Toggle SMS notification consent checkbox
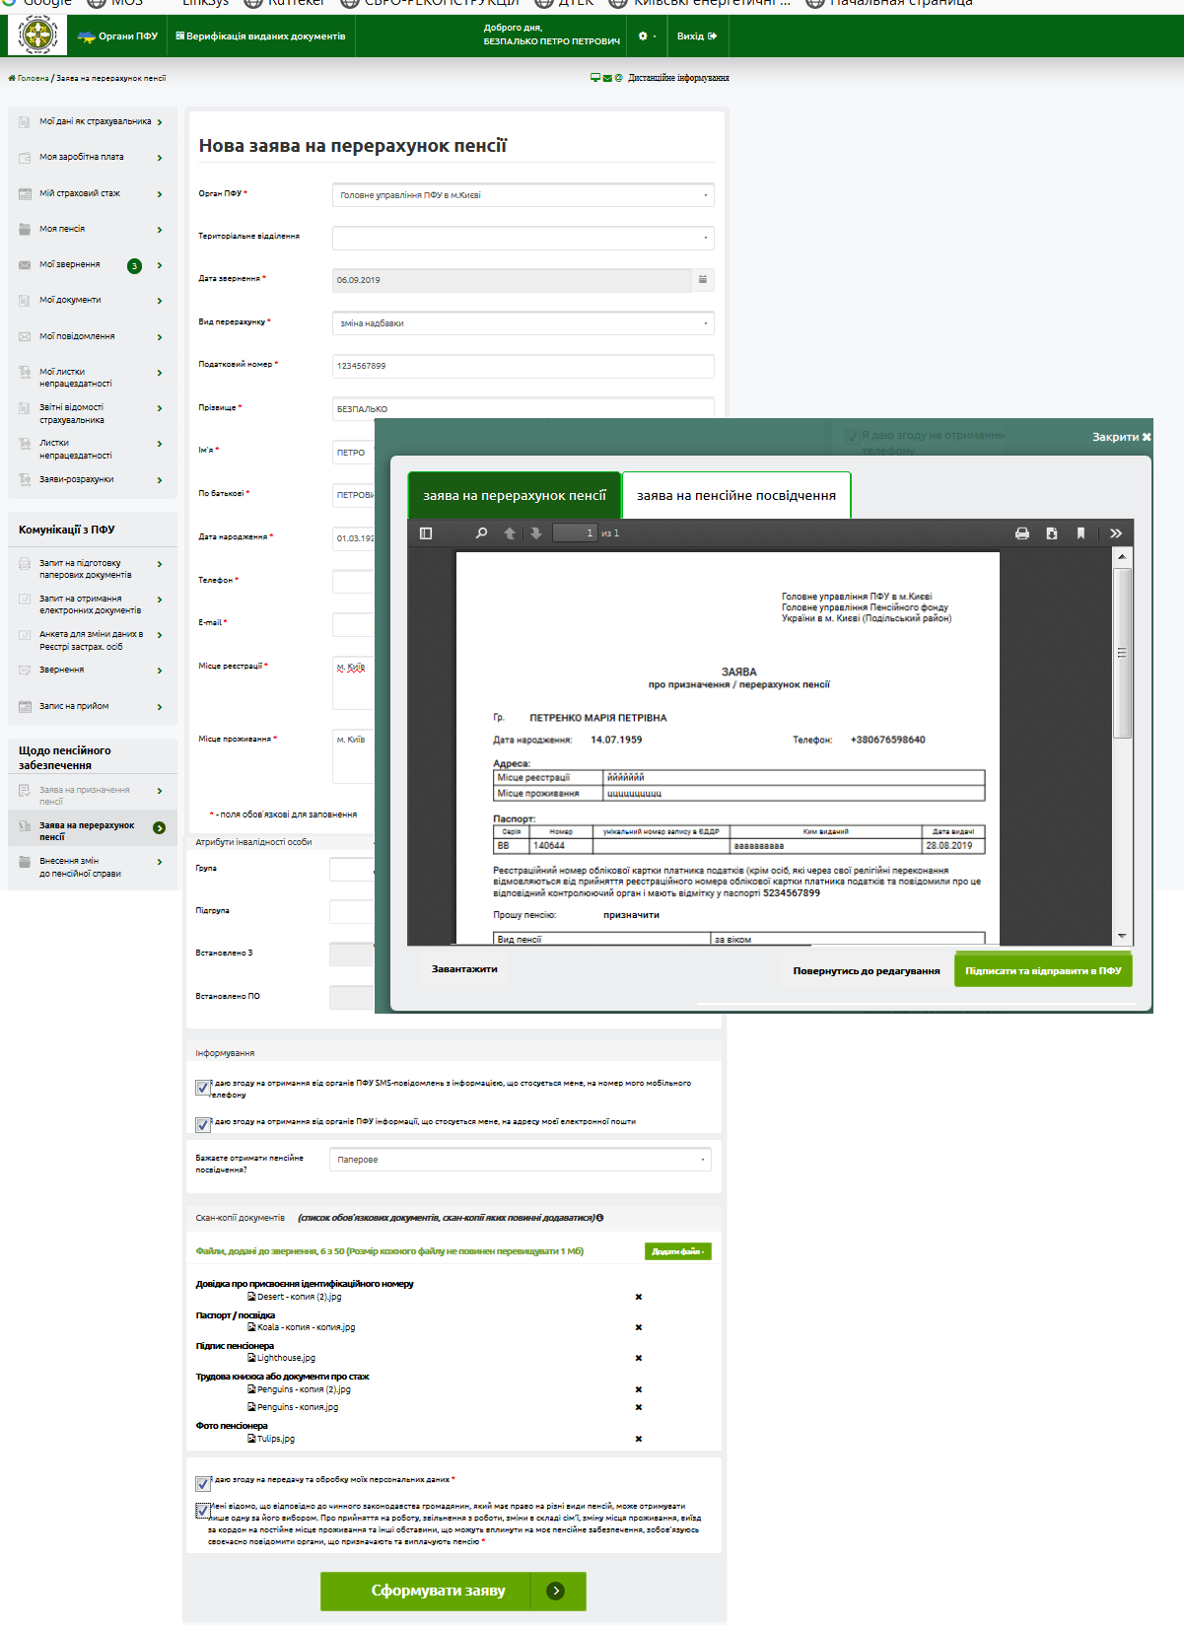 [x=202, y=1088]
